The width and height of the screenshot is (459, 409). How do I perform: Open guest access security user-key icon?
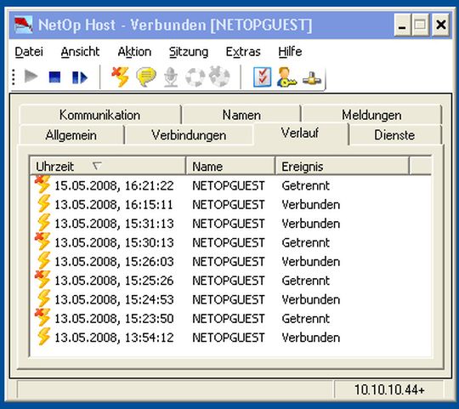(286, 77)
